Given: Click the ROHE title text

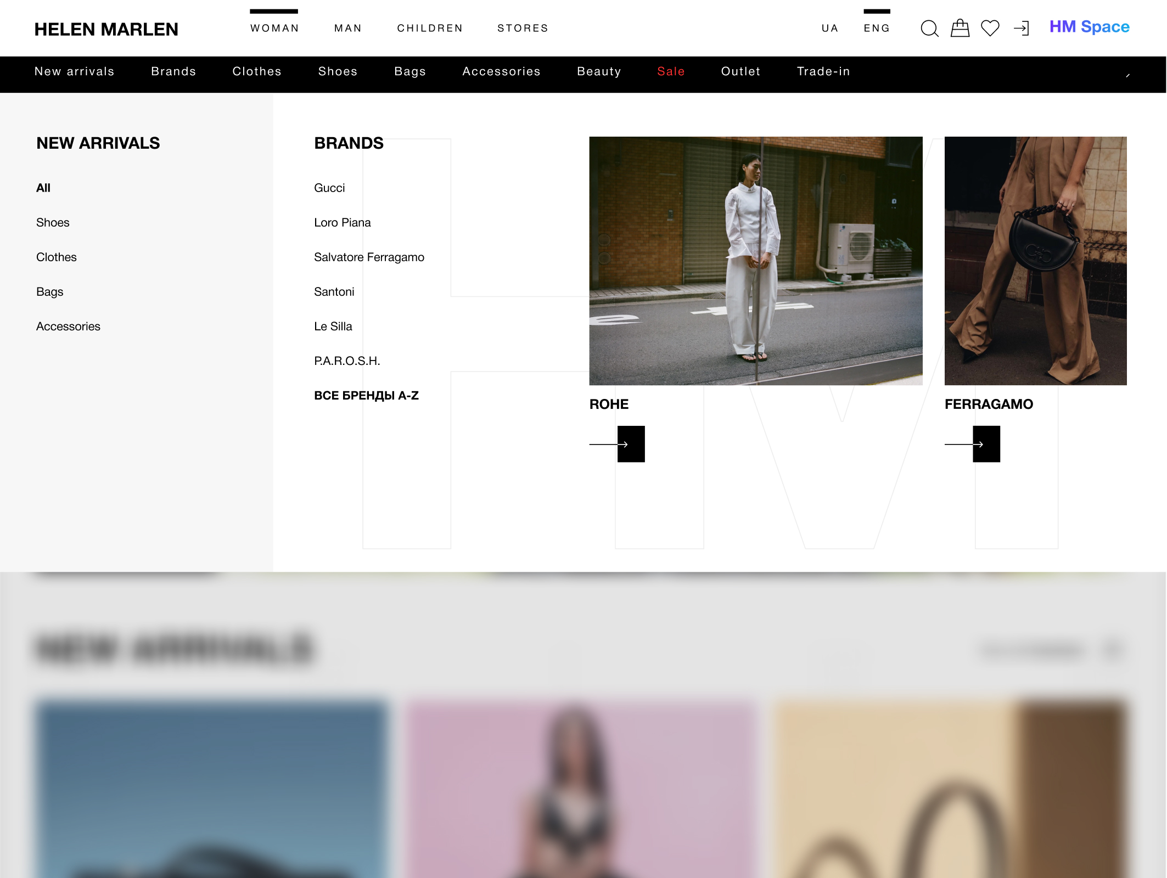Looking at the screenshot, I should [x=609, y=404].
